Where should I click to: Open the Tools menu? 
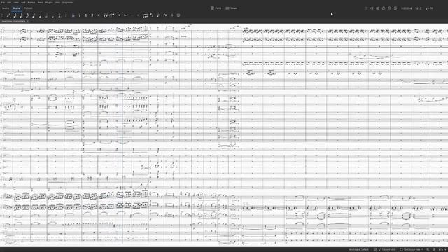click(41, 3)
